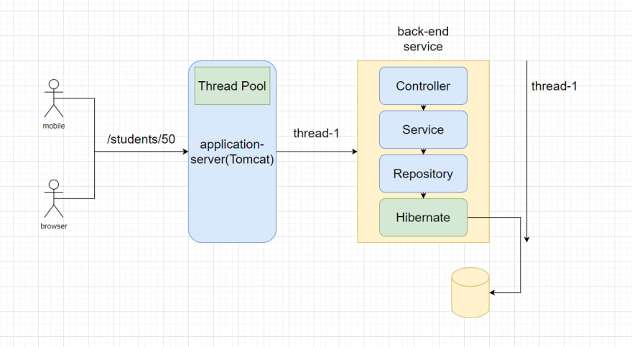Screen dimensions: 632x347
Task: Click the Service block
Action: point(423,130)
